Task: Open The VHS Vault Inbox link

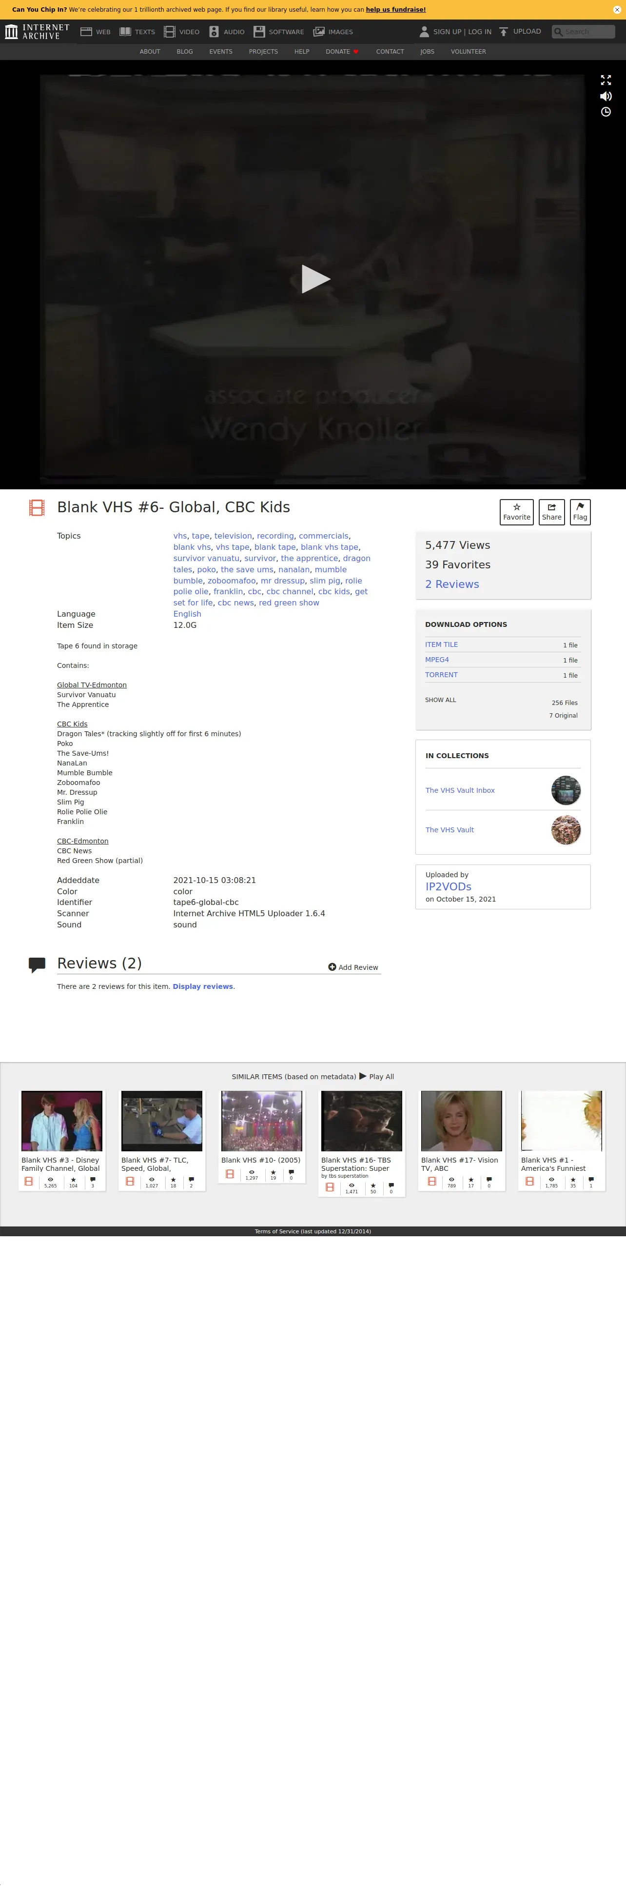Action: pos(460,790)
